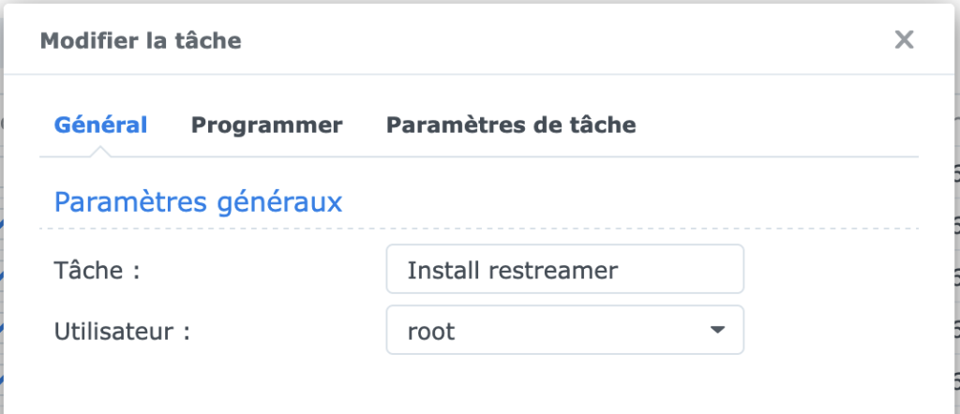The width and height of the screenshot is (960, 414).
Task: Select the Général tab
Action: (x=100, y=125)
